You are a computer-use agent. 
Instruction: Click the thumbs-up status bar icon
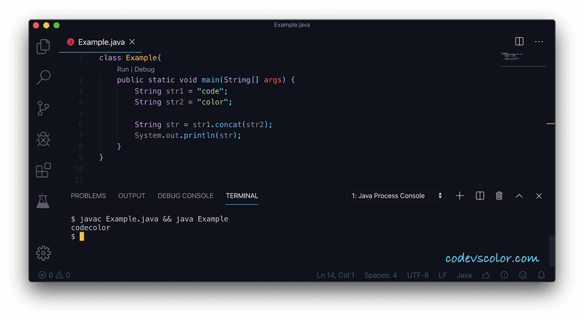pos(485,275)
